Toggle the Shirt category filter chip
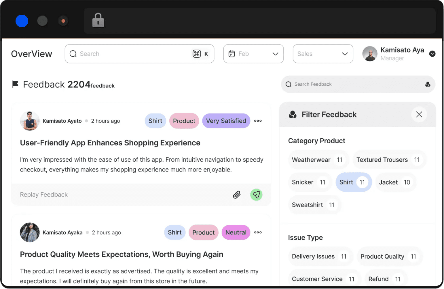This screenshot has width=444, height=289. point(353,182)
